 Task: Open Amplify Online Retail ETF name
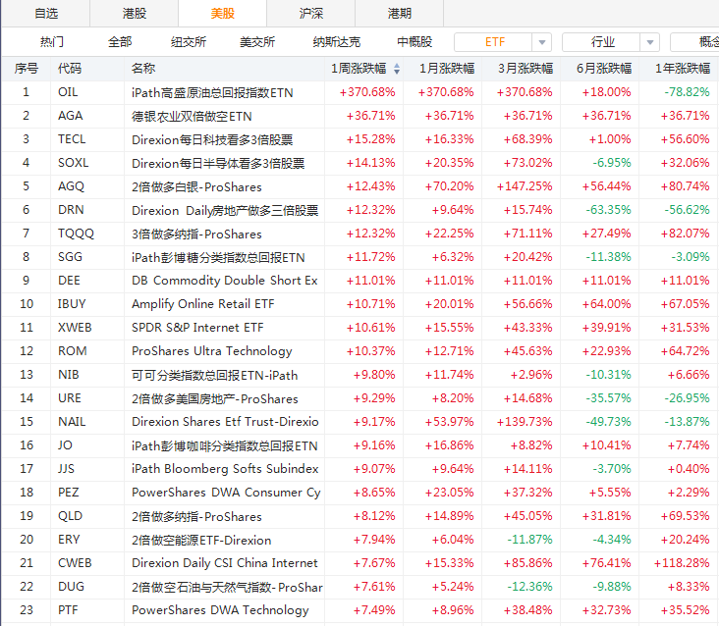click(x=203, y=304)
